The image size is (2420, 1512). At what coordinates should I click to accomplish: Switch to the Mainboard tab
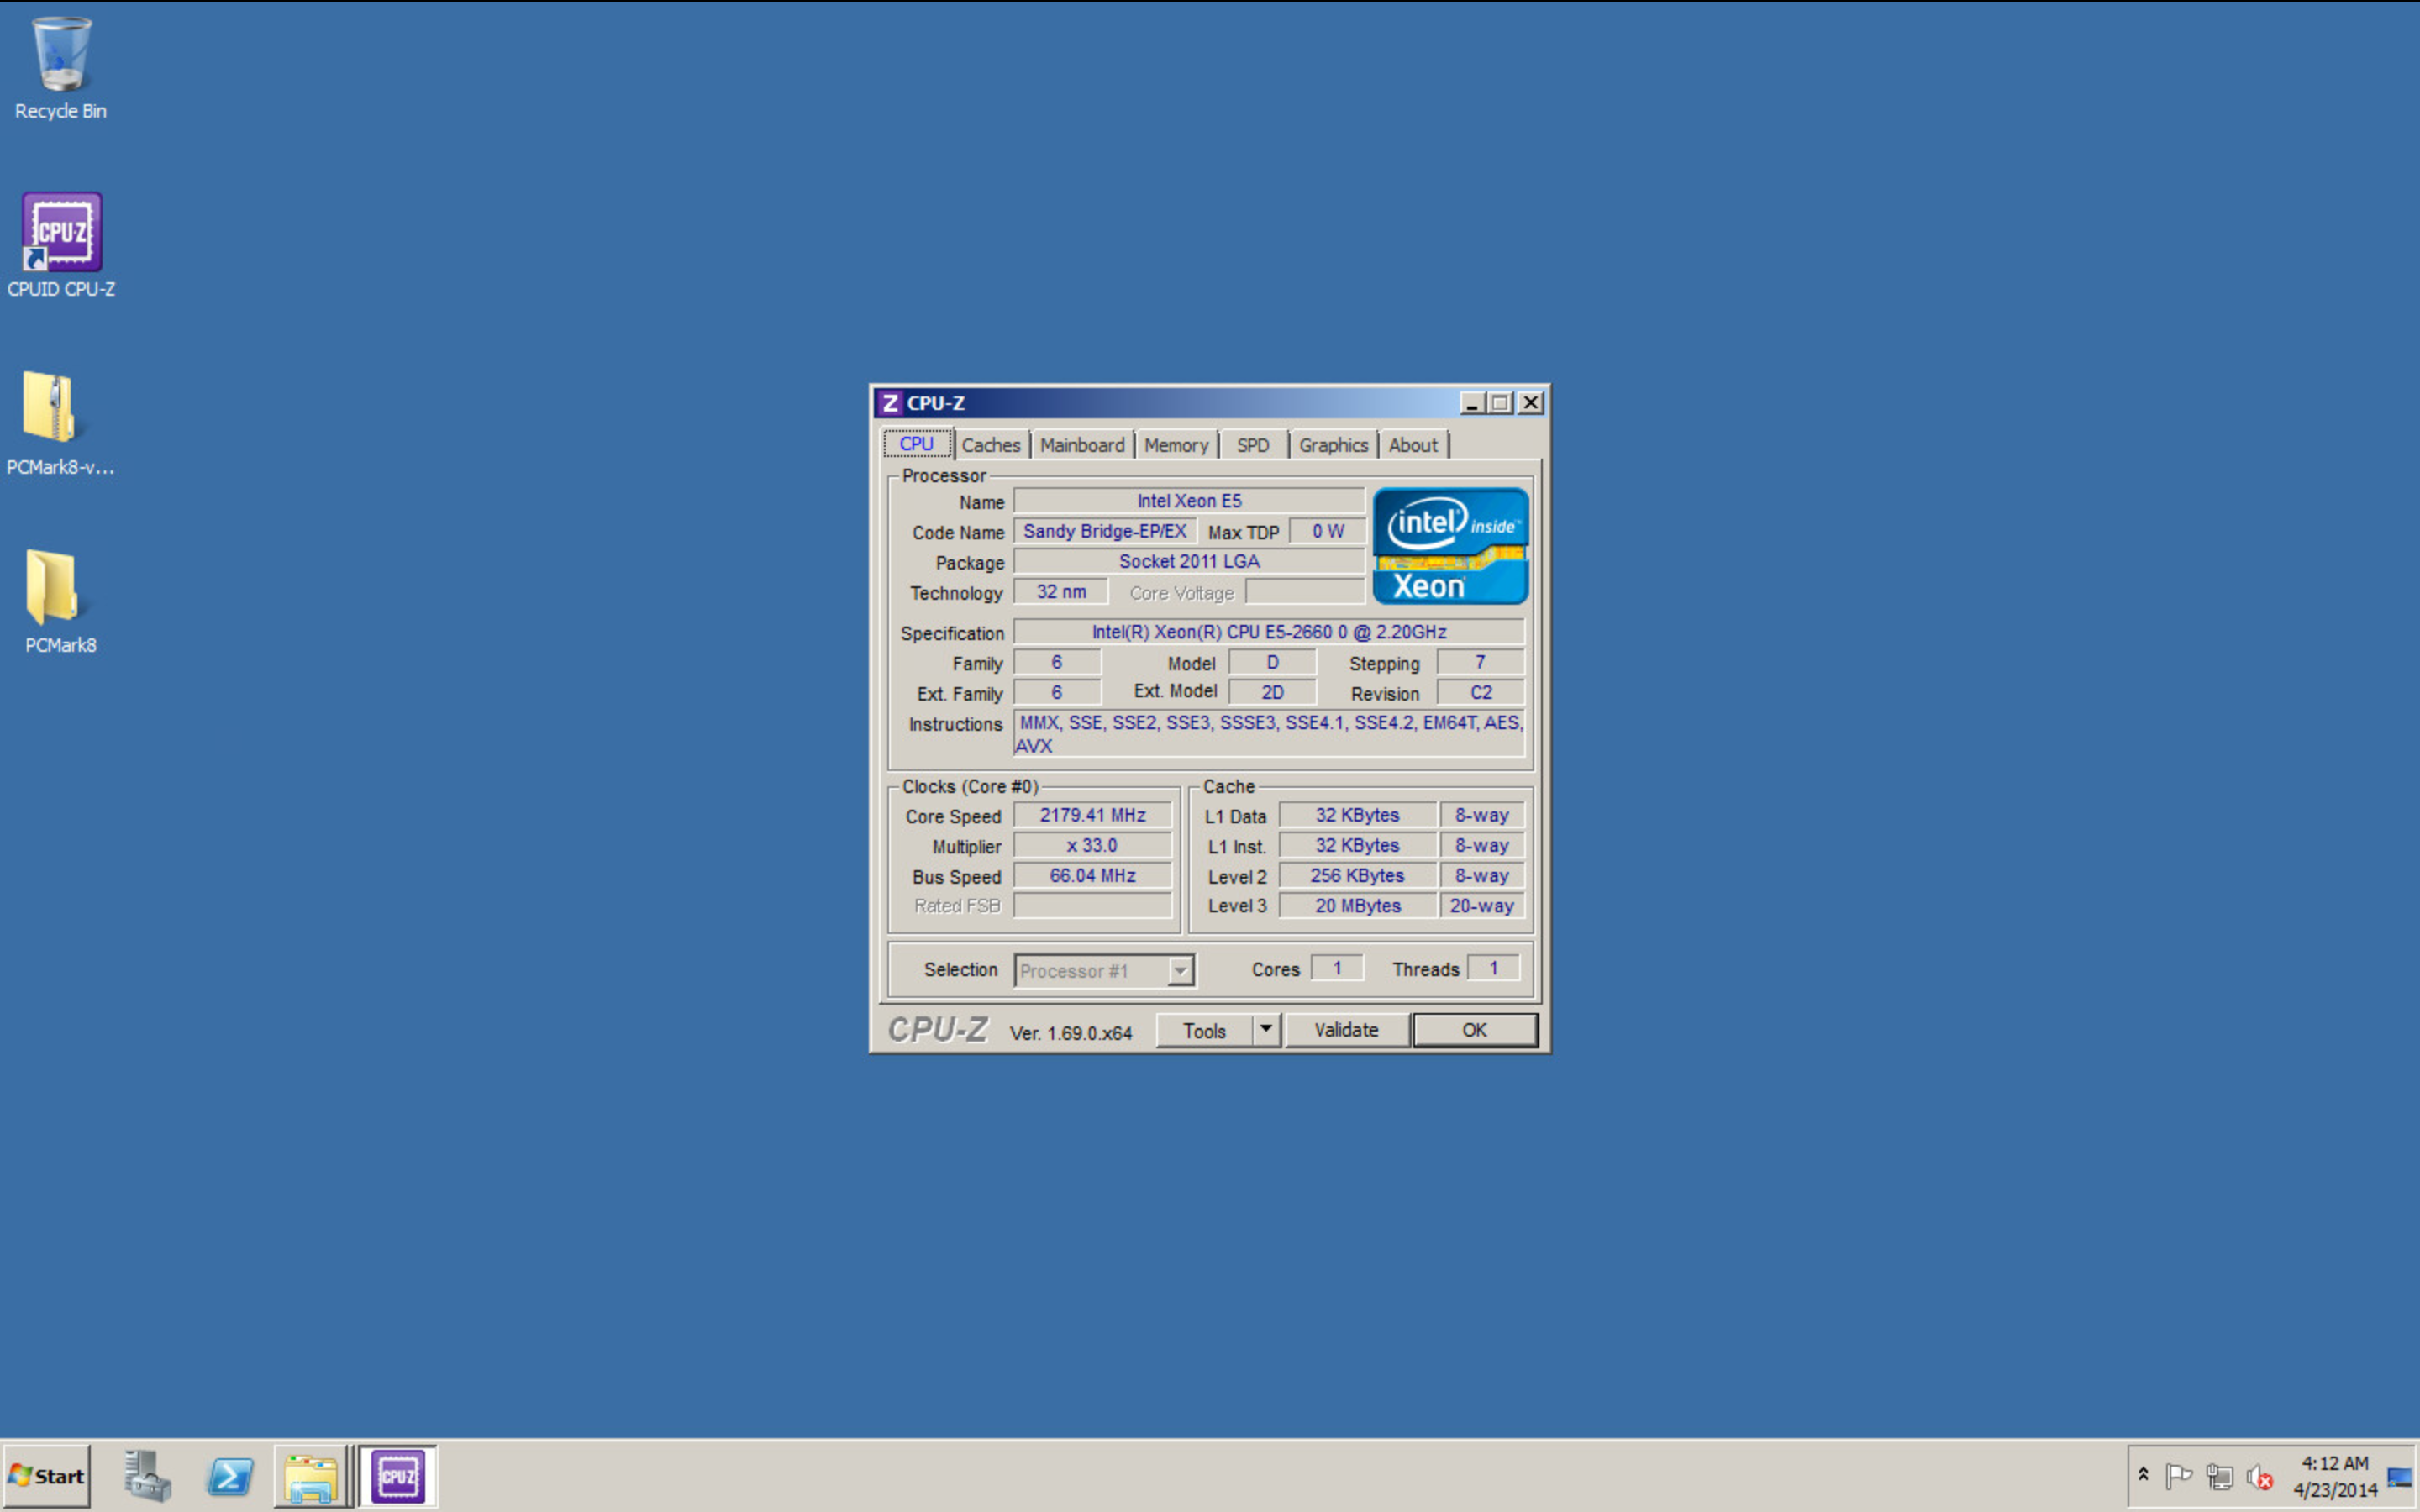pos(1081,445)
